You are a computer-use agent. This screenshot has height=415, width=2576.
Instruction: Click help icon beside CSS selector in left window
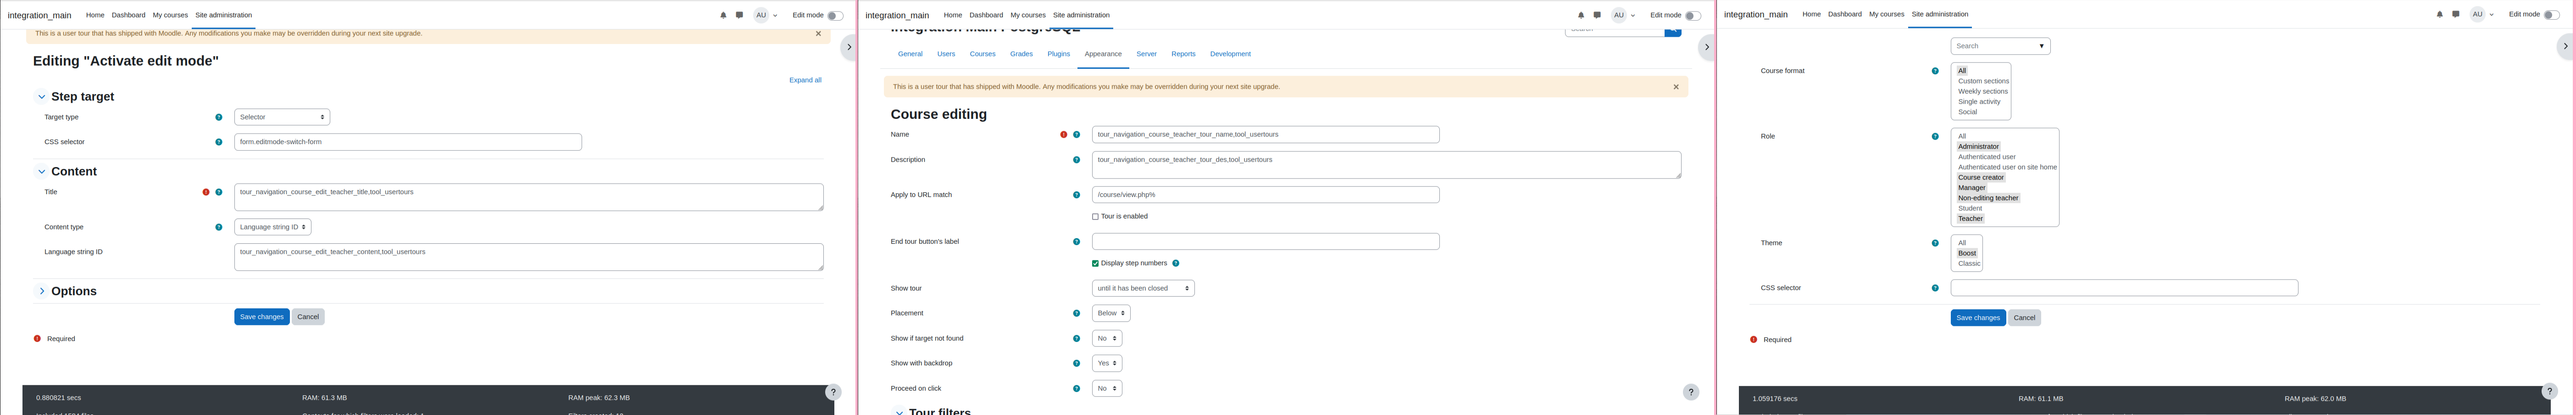(x=219, y=142)
